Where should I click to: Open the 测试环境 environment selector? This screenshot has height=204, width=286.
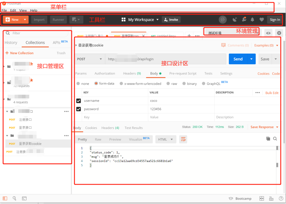(x=233, y=33)
